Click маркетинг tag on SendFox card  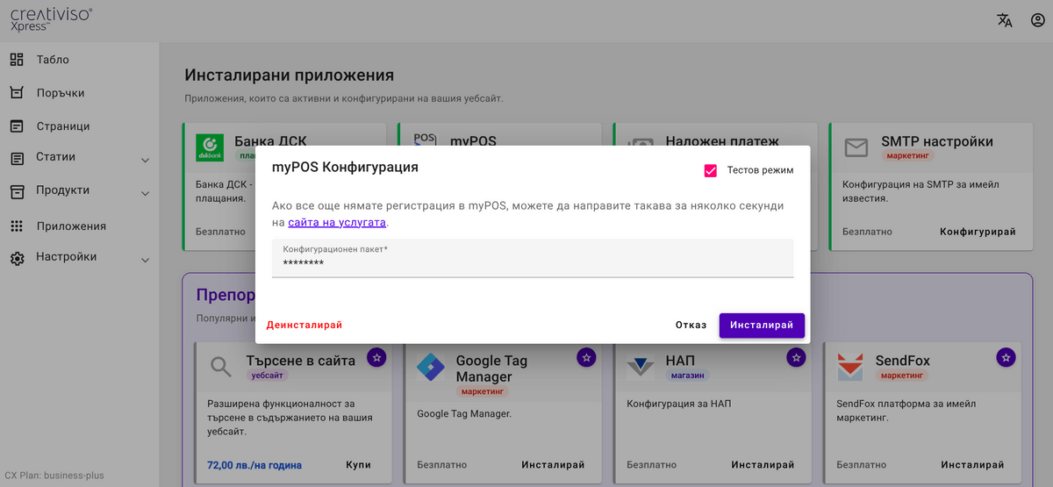point(902,375)
